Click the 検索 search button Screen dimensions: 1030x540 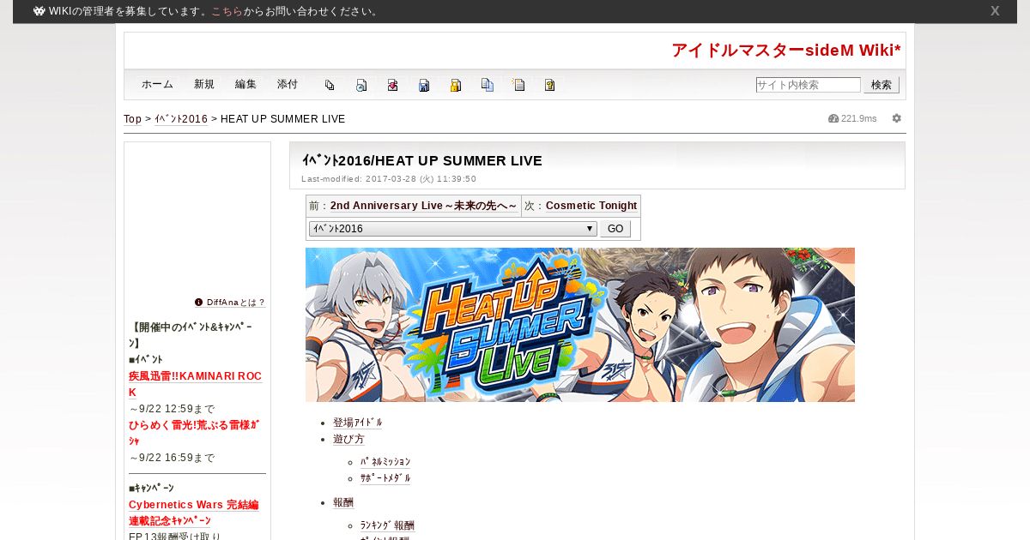click(x=882, y=85)
